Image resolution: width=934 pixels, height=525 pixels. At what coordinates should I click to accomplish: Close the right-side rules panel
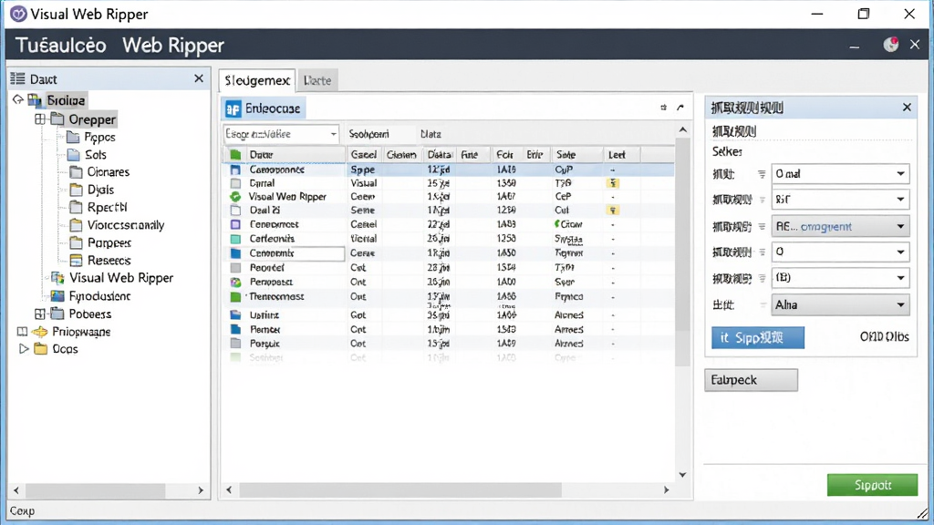pos(907,108)
